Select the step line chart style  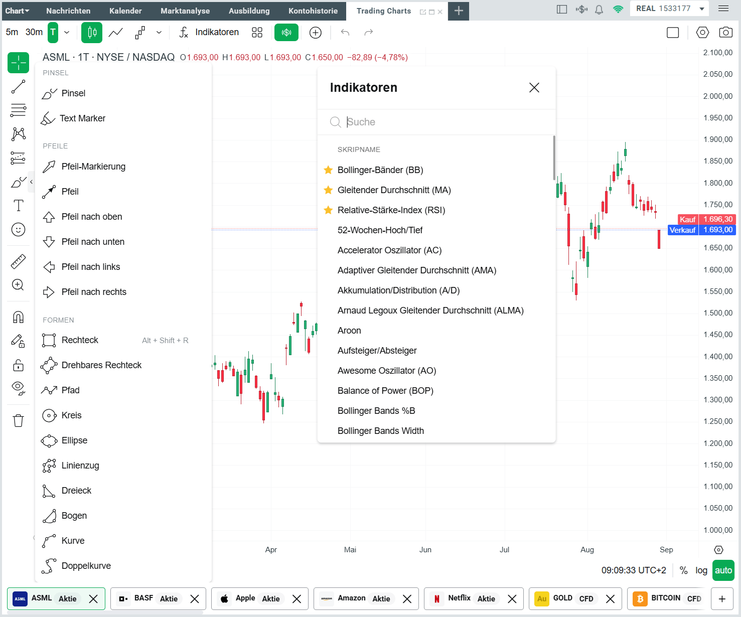click(x=140, y=33)
